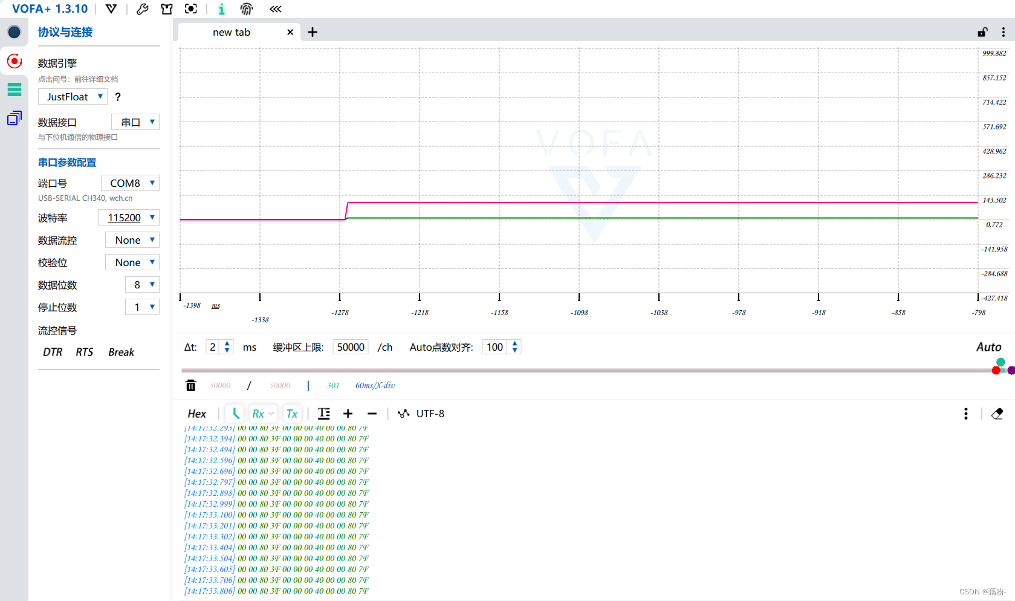
Task: Click the 60ms/X-div scale text
Action: click(x=375, y=385)
